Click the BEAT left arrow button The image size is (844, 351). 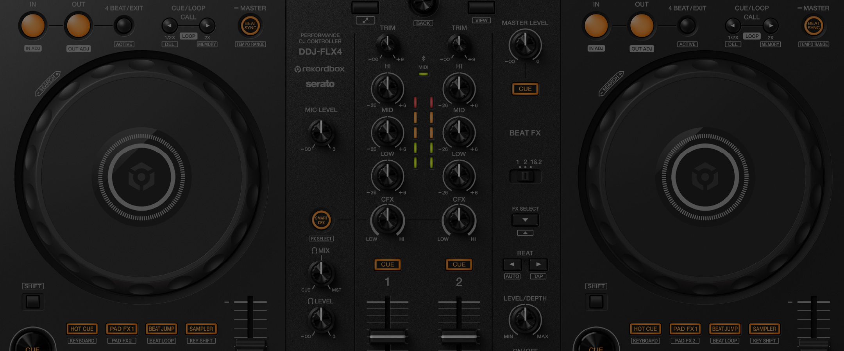pos(512,264)
